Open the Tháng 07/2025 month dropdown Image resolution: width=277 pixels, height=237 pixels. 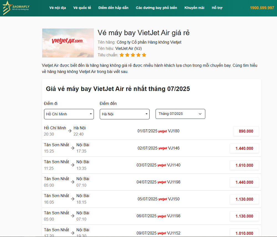click(x=180, y=114)
